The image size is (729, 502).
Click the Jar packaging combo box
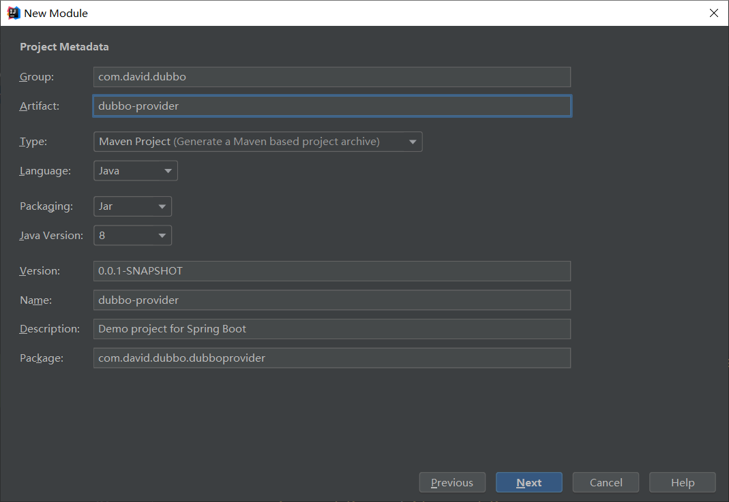tap(132, 206)
